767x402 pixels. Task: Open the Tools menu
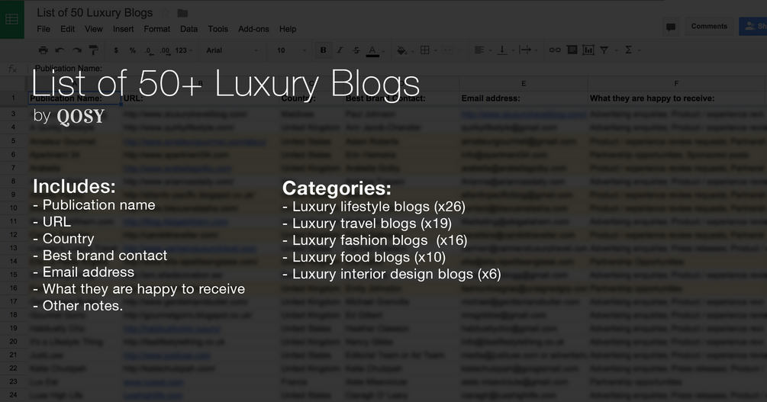218,29
